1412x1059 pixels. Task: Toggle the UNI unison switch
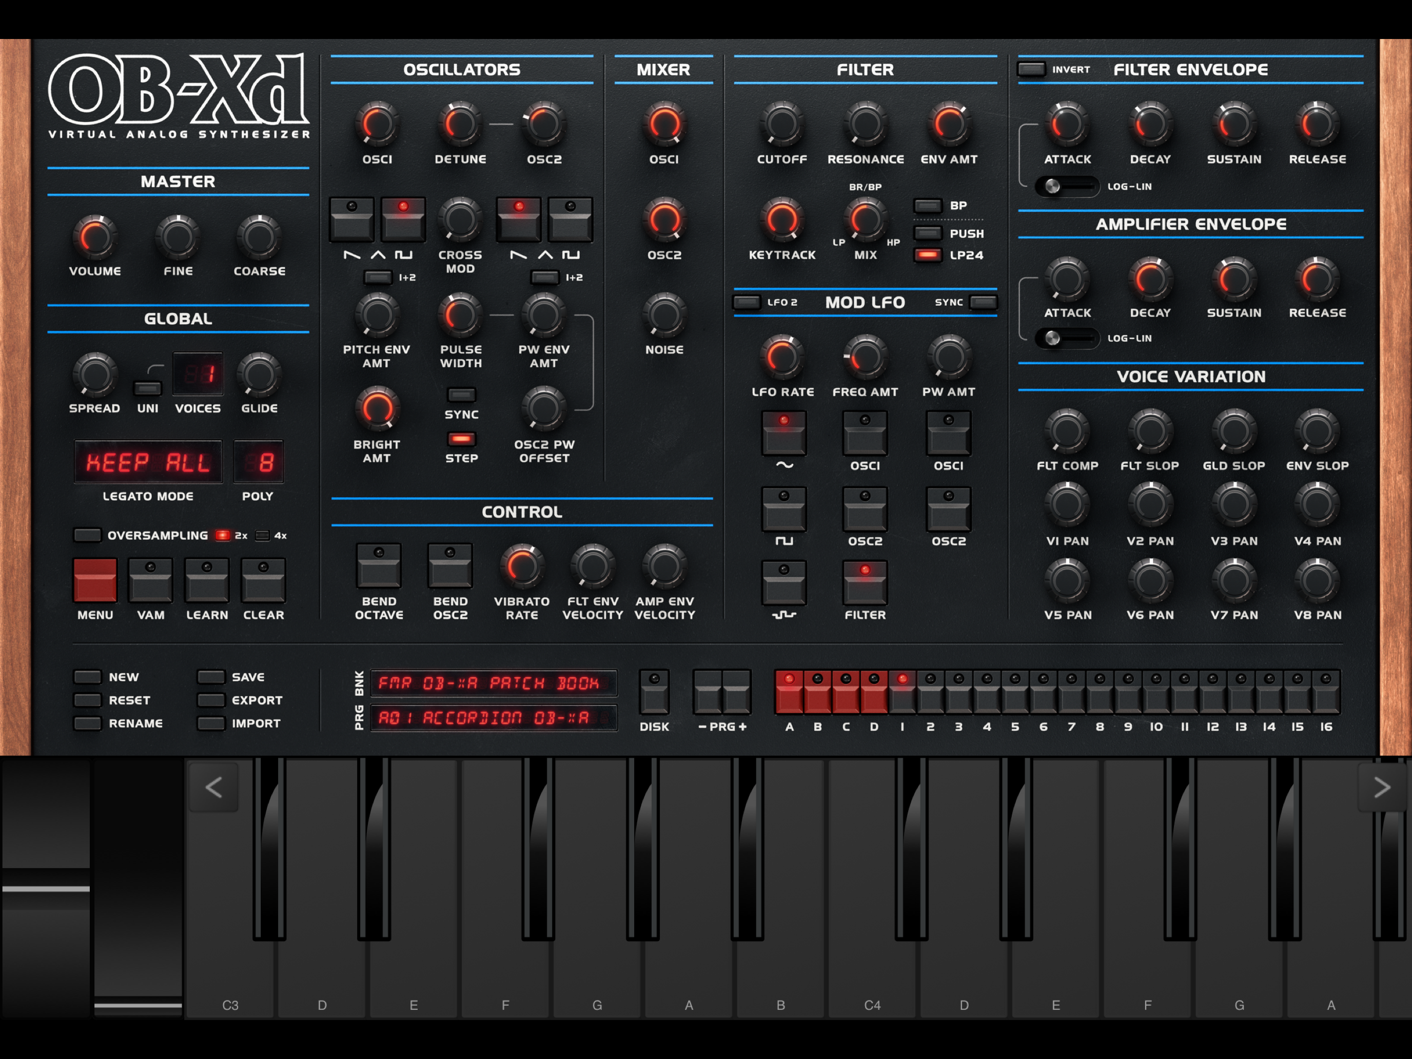pos(147,388)
